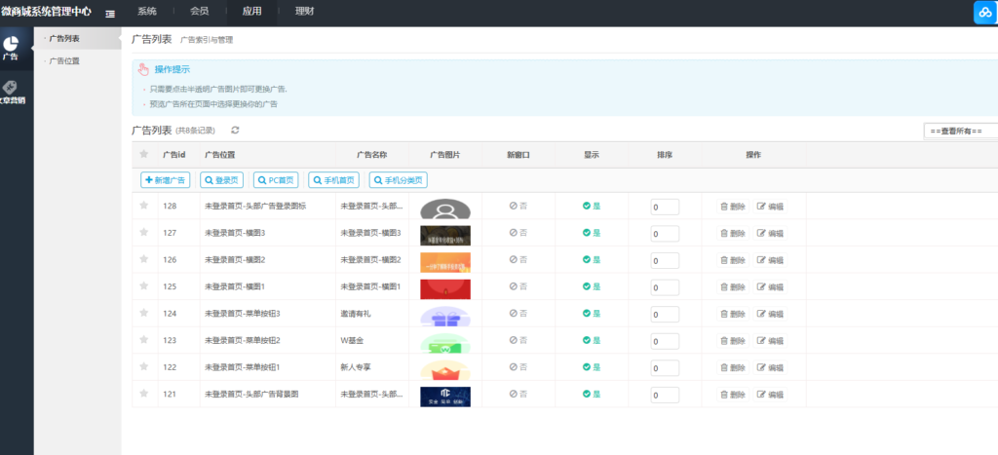This screenshot has height=455, width=998.
Task: Toggle 新窗口 否 for ad 122
Action: point(518,367)
